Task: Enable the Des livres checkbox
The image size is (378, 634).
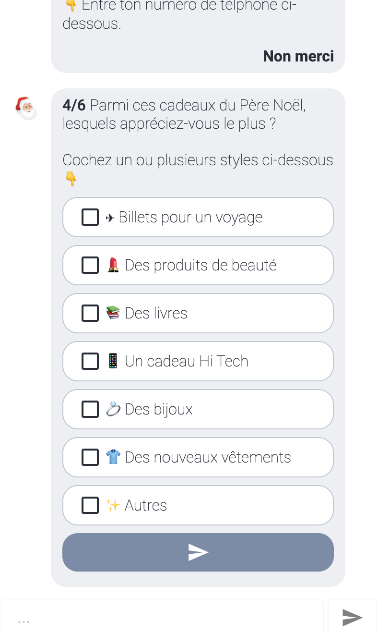Action: [90, 313]
